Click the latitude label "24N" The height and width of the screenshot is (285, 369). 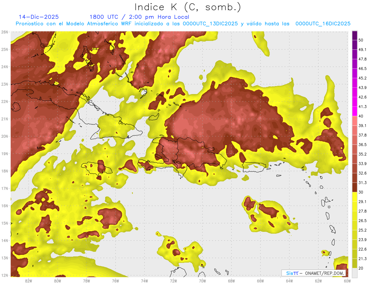click(x=5, y=67)
